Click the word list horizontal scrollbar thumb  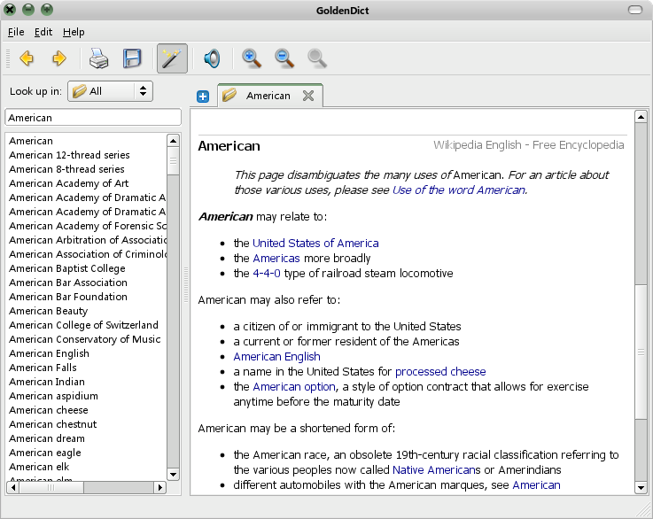point(51,487)
